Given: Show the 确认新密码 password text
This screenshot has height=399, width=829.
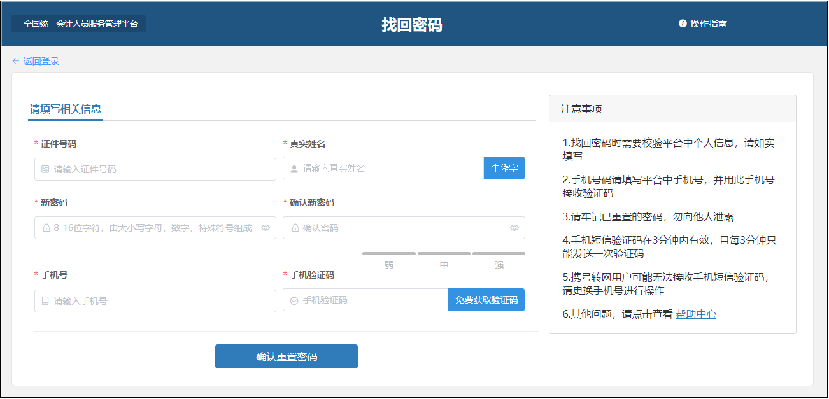Looking at the screenshot, I should click(514, 228).
